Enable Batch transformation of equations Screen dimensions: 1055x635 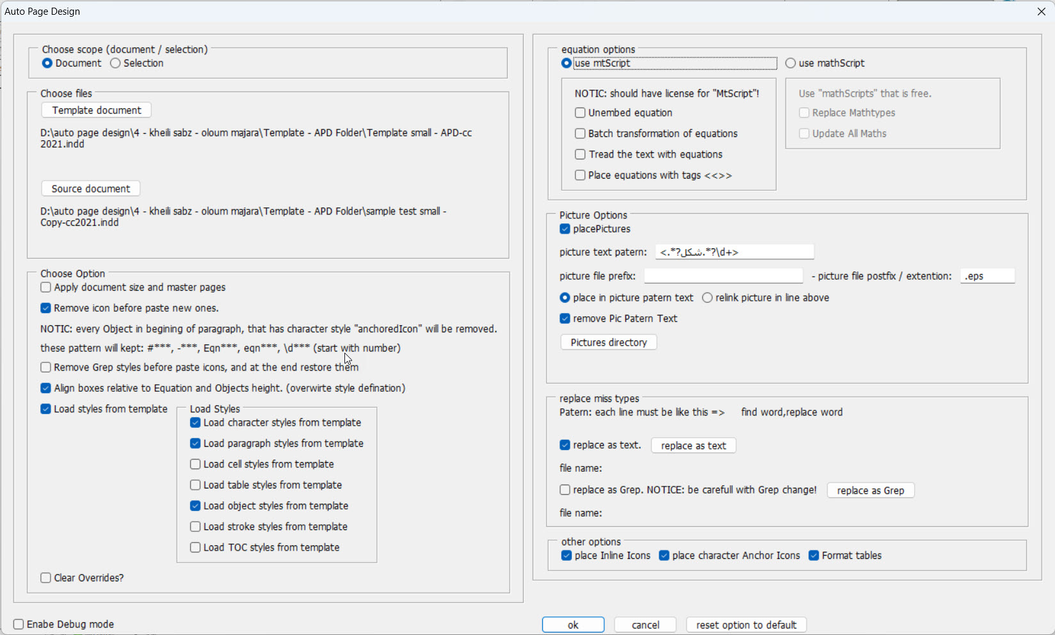[580, 134]
